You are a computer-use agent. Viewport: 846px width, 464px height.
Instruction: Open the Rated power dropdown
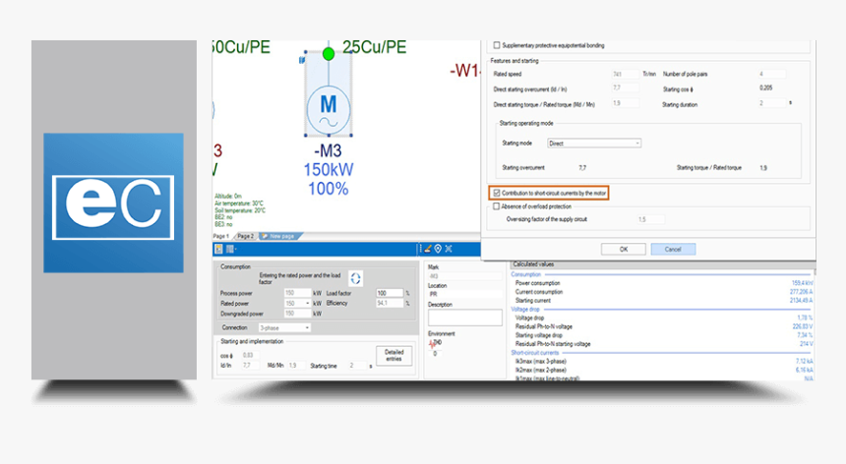click(x=297, y=304)
